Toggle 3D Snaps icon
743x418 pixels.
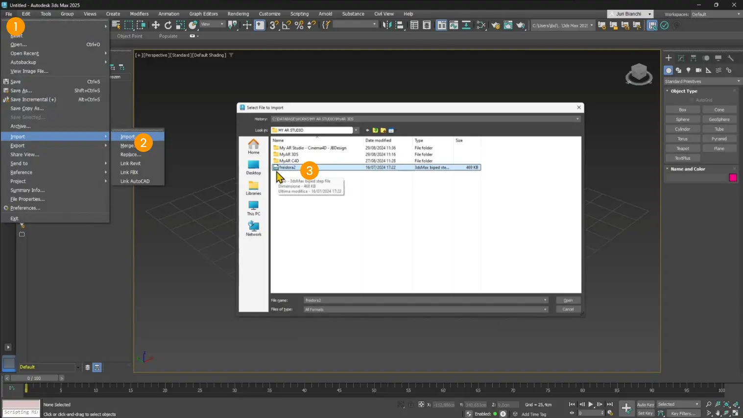274,25
